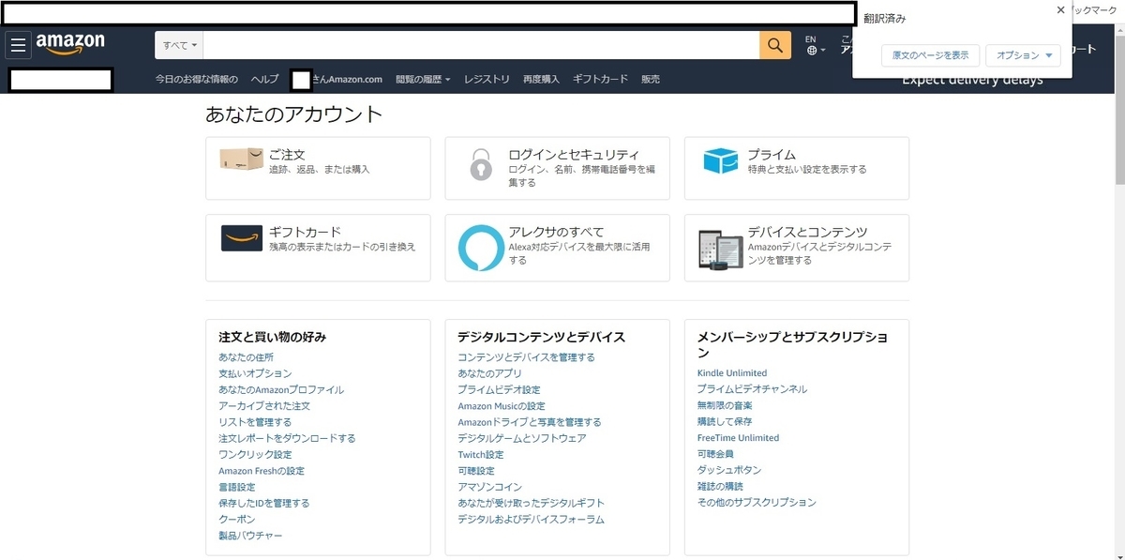Click 原文のページを表示 button
This screenshot has height=560, width=1125.
[x=930, y=55]
